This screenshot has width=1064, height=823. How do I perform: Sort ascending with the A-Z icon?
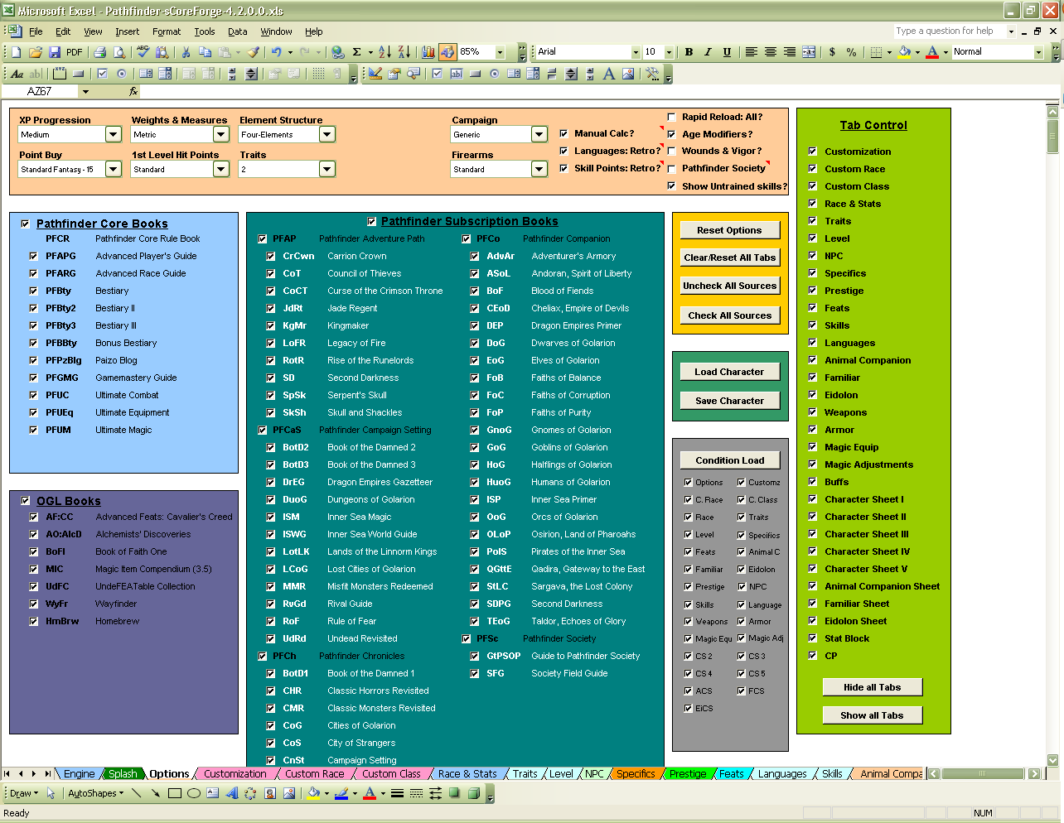coord(385,52)
